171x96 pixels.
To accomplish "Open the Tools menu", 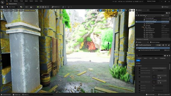I will (21, 1).
